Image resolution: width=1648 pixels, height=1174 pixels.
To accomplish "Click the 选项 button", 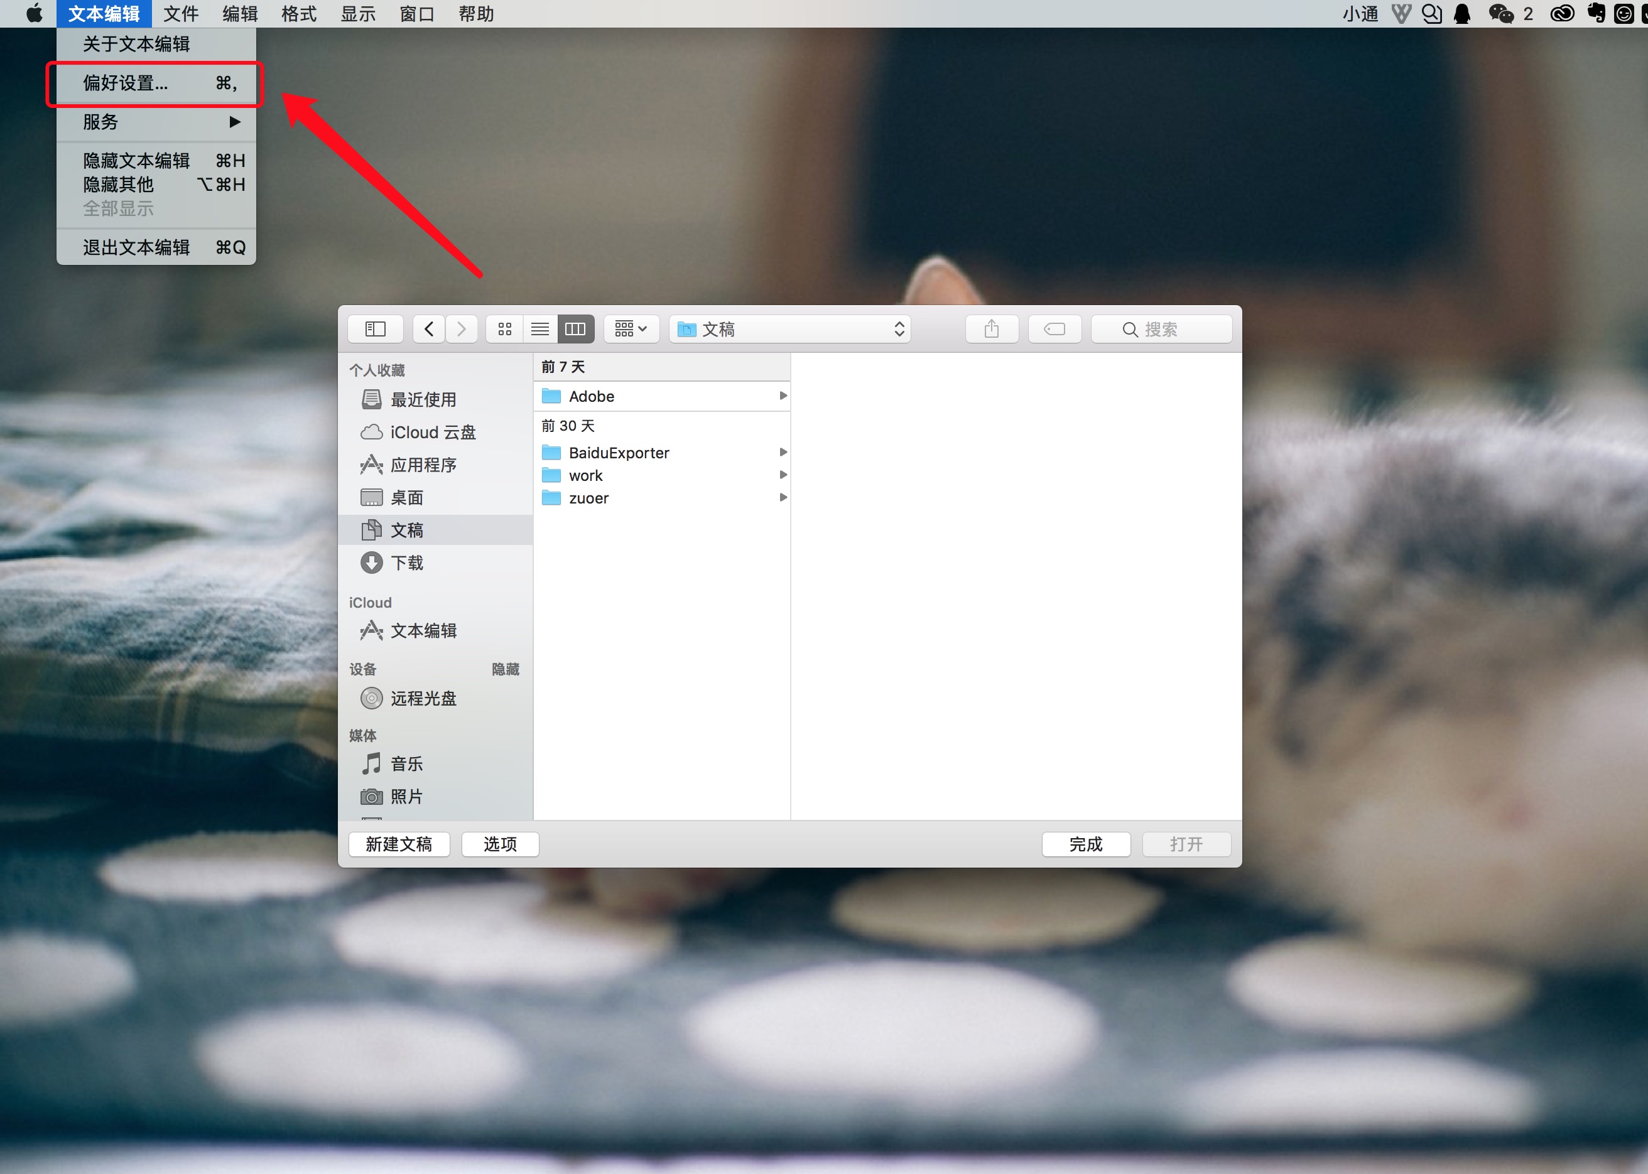I will [x=501, y=844].
